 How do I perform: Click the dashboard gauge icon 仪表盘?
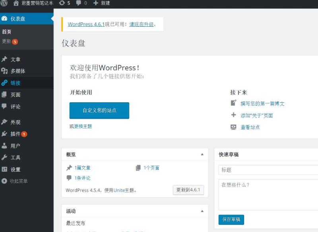[x=4, y=18]
